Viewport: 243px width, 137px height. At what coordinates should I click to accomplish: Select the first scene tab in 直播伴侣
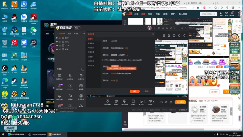[x=62, y=33]
